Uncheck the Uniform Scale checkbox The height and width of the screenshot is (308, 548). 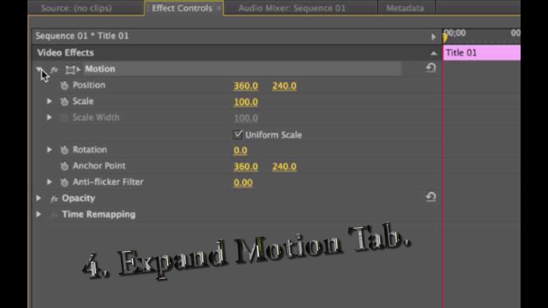238,135
